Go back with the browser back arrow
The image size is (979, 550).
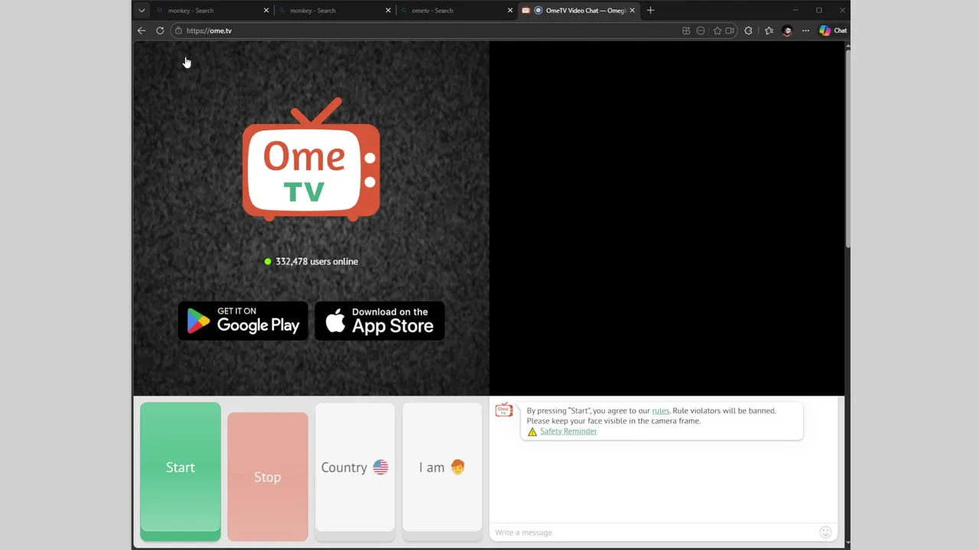[141, 31]
